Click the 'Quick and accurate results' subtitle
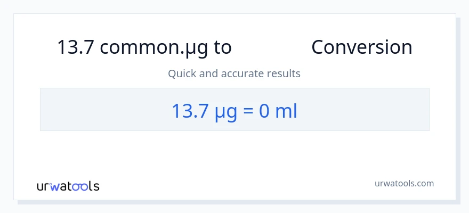Image resolution: width=469 pixels, height=213 pixels. (x=234, y=73)
